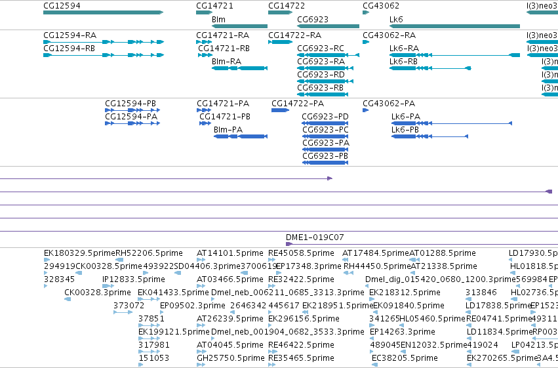Click EST AT14101.5prime
This screenshot has height=368, width=558.
tap(201, 260)
